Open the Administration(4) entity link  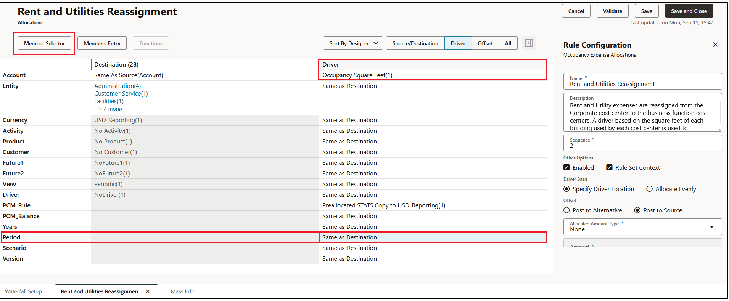pyautogui.click(x=117, y=86)
